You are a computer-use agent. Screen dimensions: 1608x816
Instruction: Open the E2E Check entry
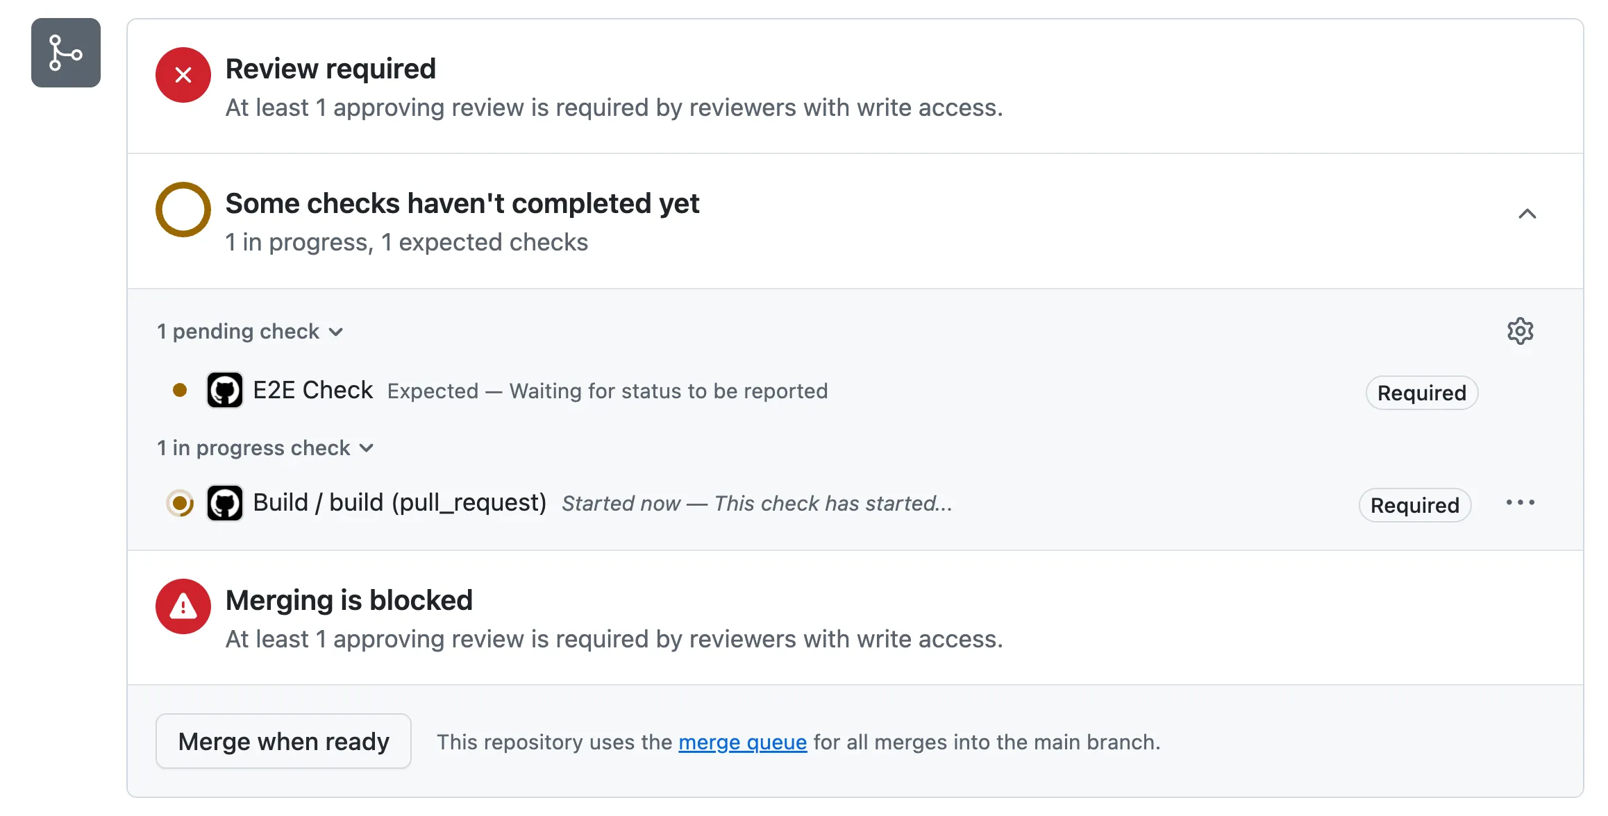312,390
